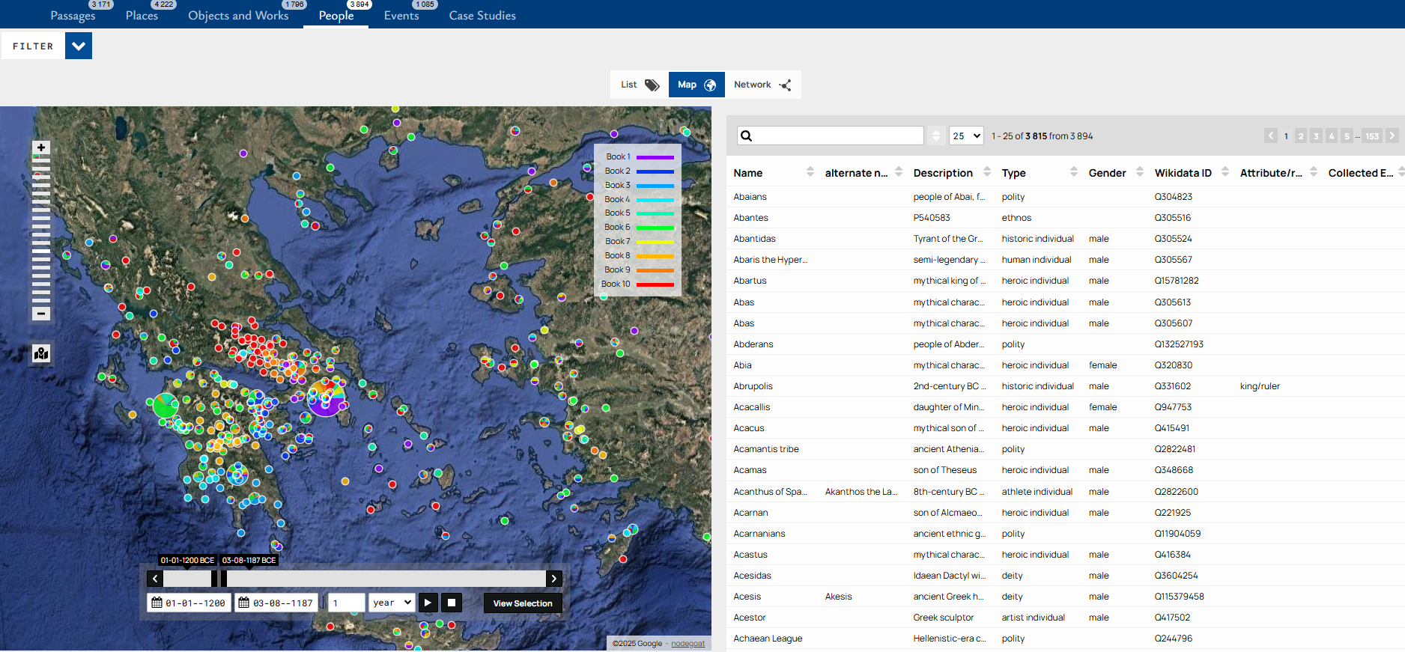Click the timeline slider range handle

pos(219,579)
